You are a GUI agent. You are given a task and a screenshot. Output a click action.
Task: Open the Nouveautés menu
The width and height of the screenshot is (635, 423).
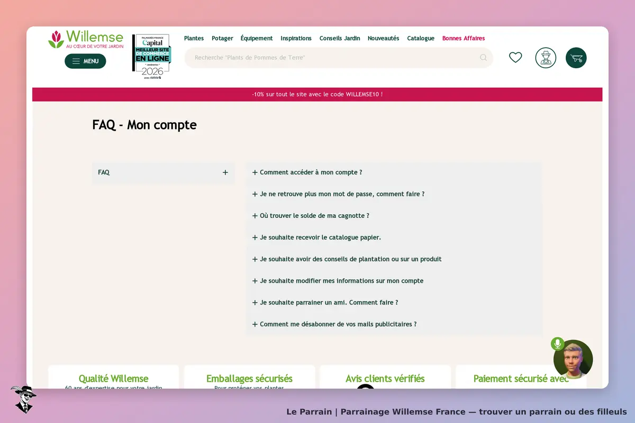[x=384, y=38]
